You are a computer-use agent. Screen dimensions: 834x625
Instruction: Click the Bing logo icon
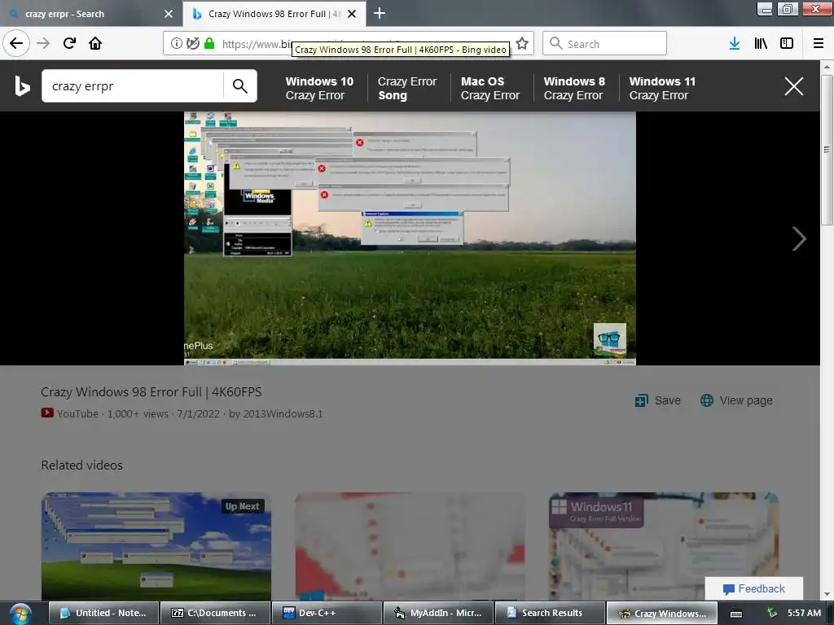22,86
